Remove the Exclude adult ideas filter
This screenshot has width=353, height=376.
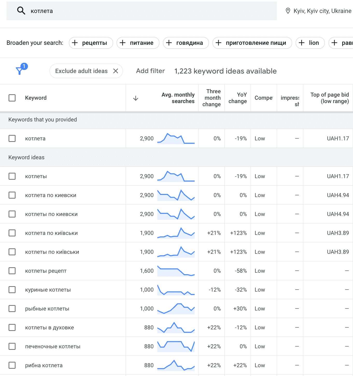(116, 71)
